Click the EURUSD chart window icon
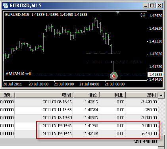 coord(6,6)
